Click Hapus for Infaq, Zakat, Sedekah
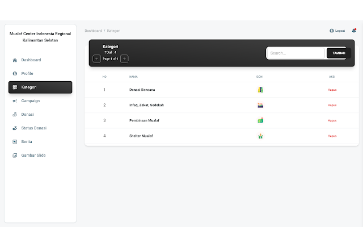 332,105
